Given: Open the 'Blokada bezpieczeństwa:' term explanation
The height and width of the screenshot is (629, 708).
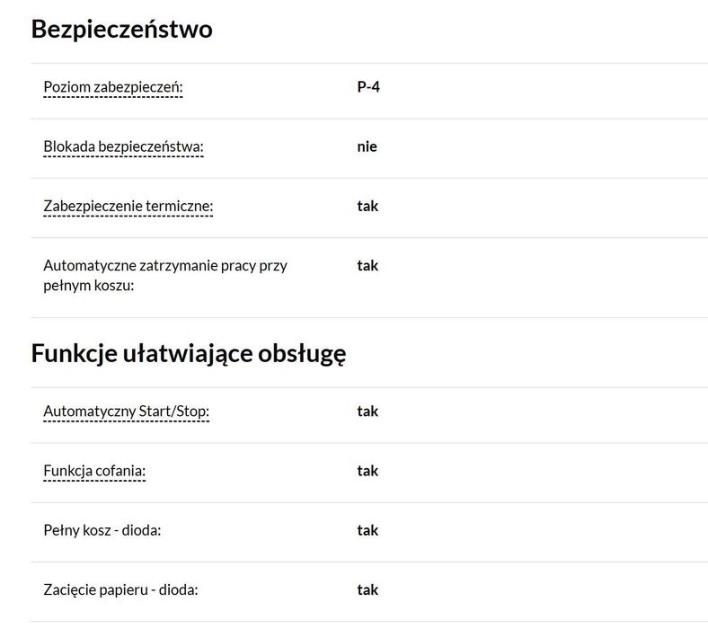Looking at the screenshot, I should pos(123,146).
